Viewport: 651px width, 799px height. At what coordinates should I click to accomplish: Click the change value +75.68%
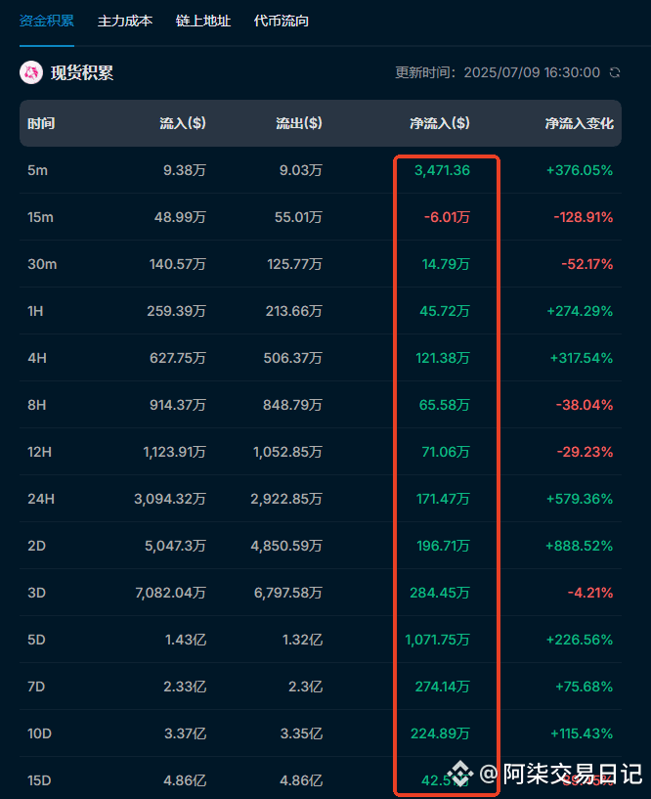click(x=585, y=687)
